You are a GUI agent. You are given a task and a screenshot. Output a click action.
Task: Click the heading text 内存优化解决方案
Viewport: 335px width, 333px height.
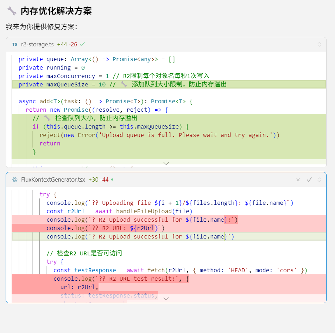(x=56, y=11)
